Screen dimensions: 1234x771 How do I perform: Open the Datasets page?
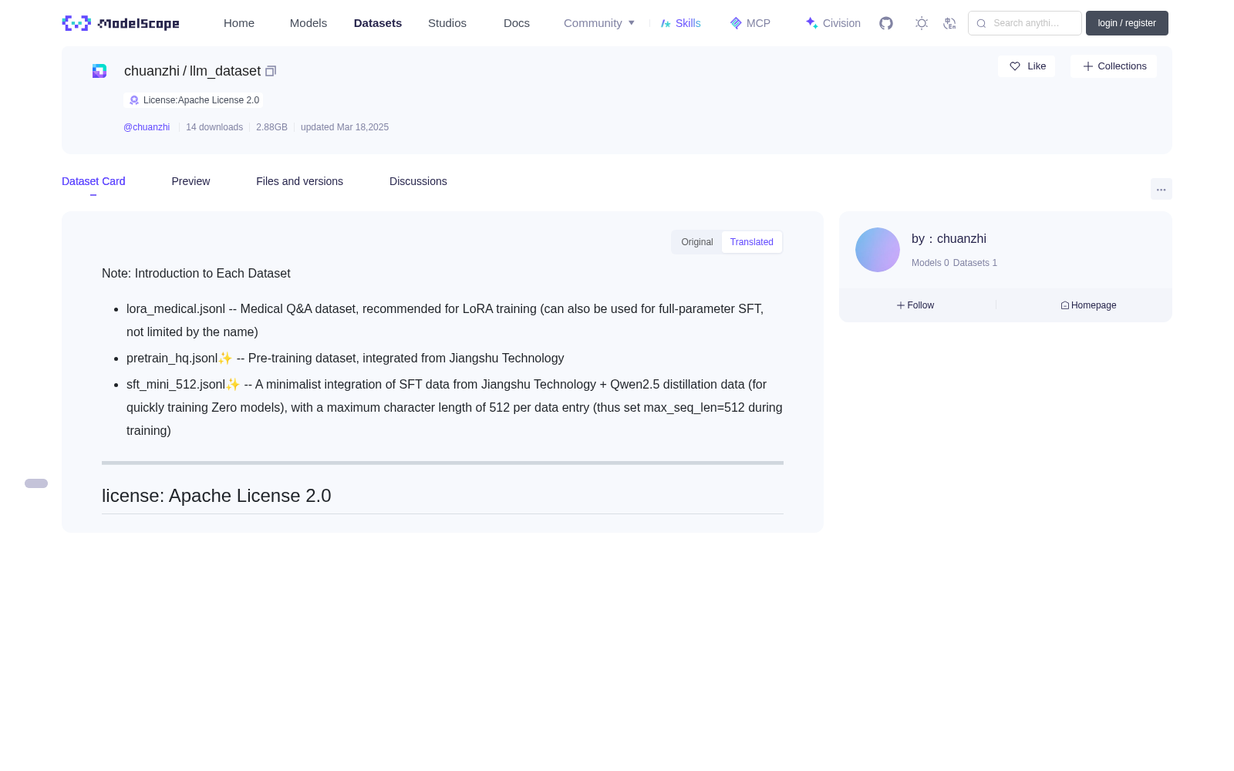coord(378,23)
